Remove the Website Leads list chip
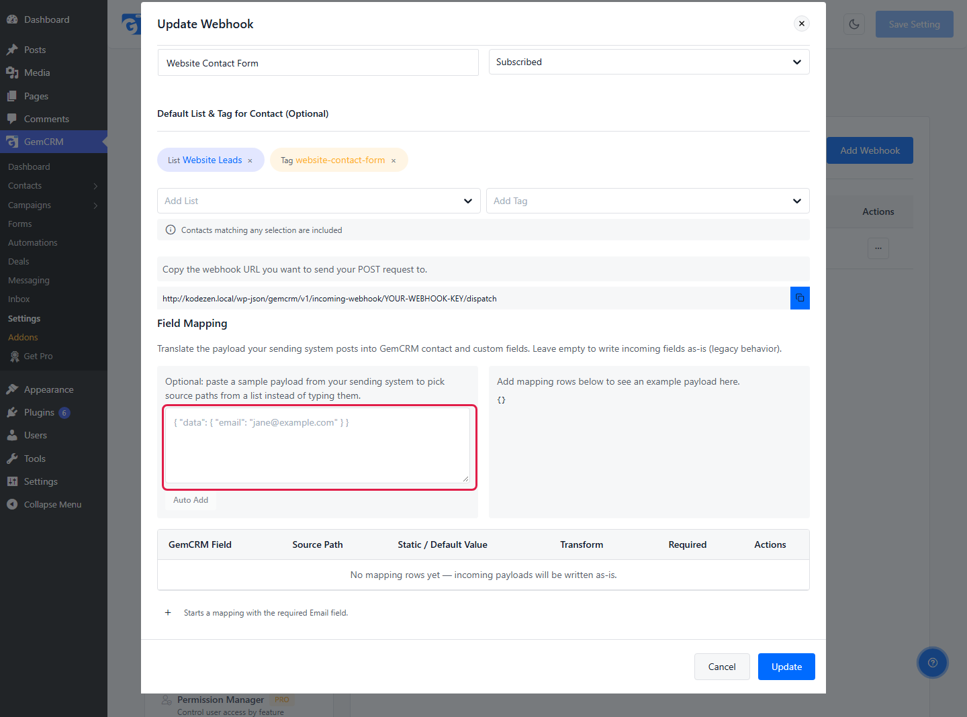 (x=250, y=160)
